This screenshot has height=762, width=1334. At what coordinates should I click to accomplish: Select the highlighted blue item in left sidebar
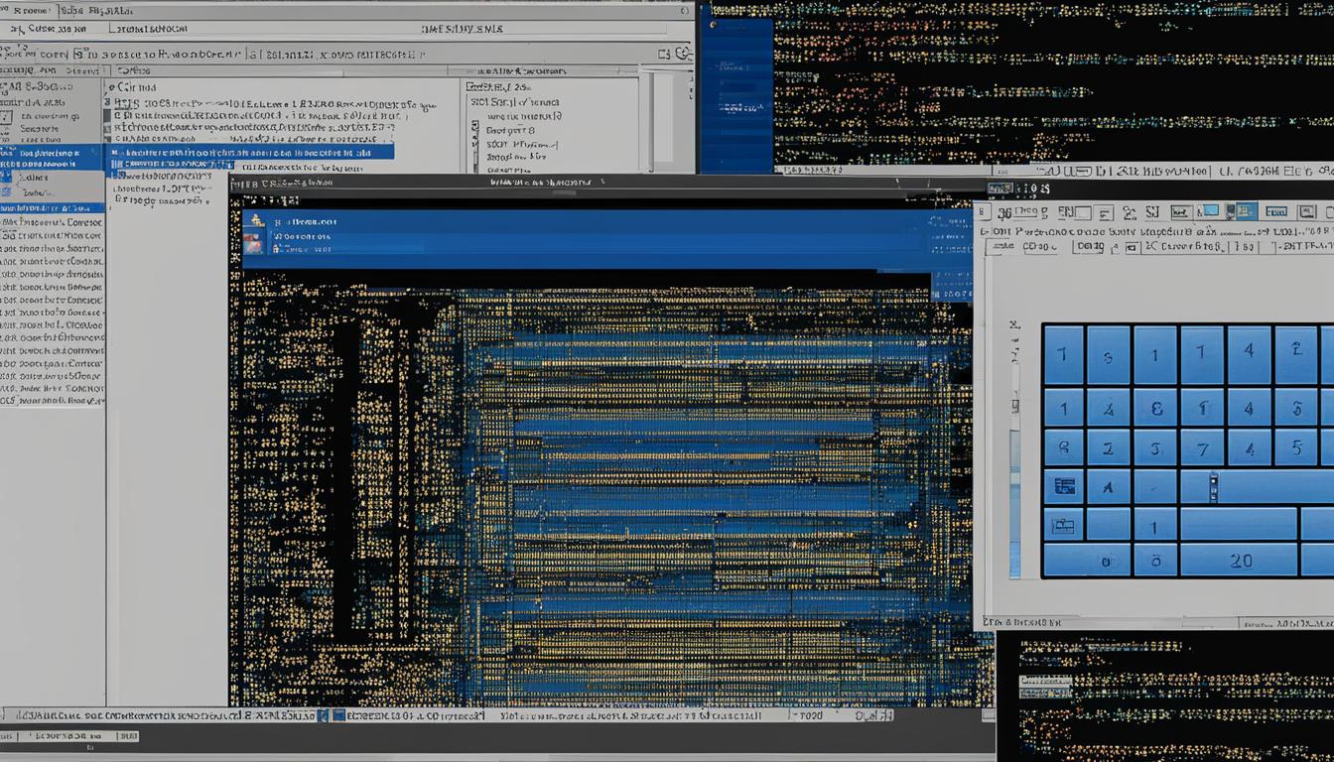point(52,154)
